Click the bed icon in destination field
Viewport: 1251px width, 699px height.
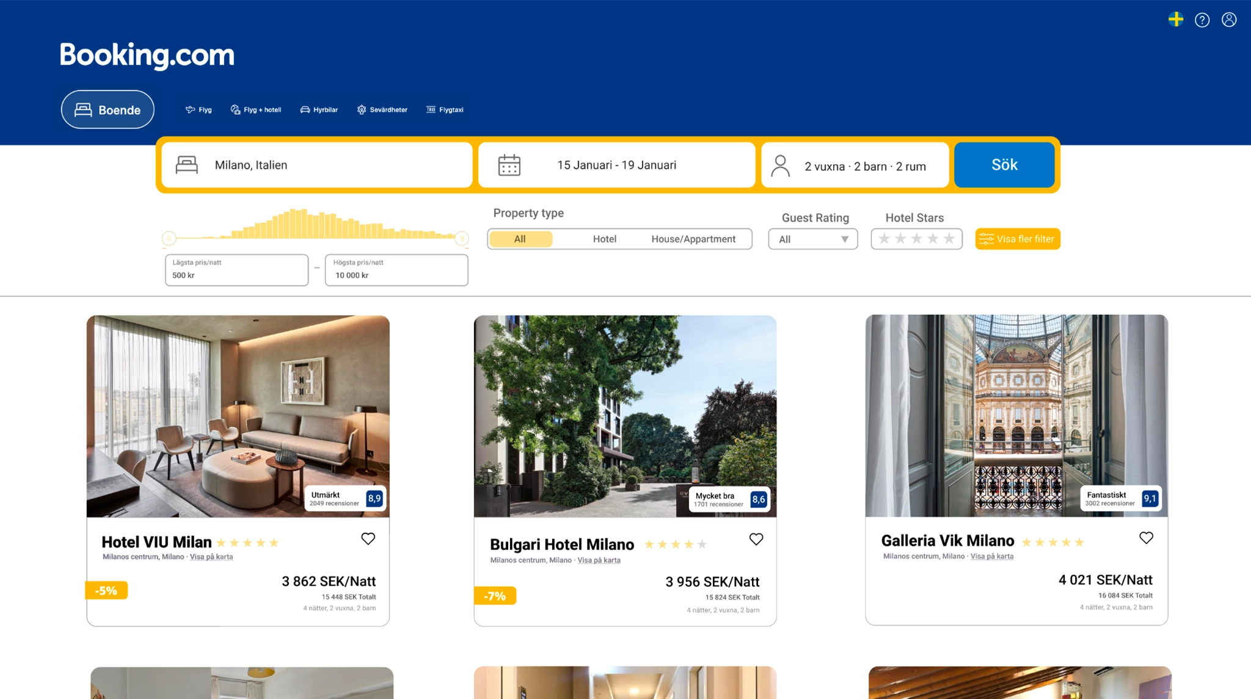pos(187,165)
